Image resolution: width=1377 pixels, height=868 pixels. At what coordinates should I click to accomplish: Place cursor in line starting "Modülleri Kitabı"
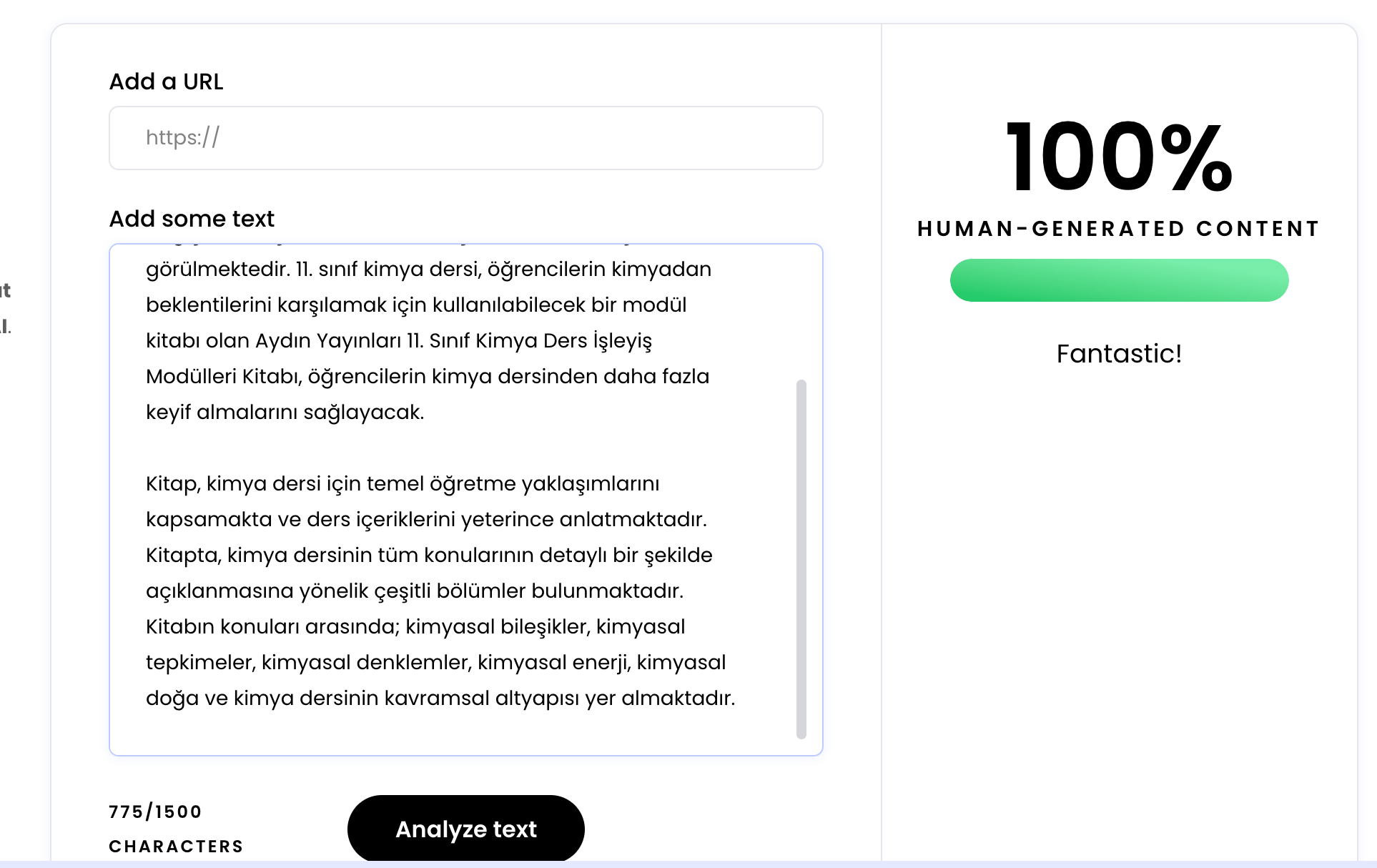[428, 377]
